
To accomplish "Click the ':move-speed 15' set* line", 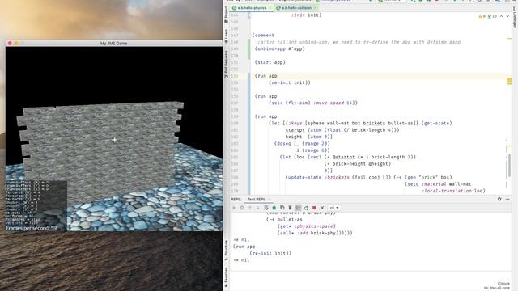I will click(x=313, y=103).
